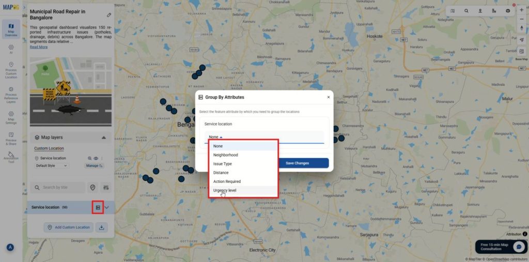Click the place pin icon in top toolbar
Image resolution: width=529 pixels, height=262 pixels.
480,11
